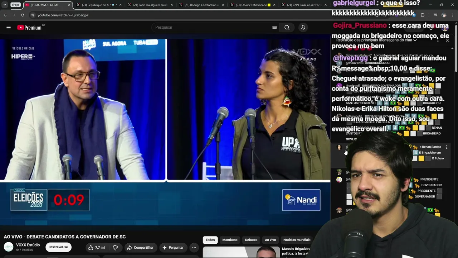Open the on-screen keyboard in search box
The height and width of the screenshot is (258, 458).
(x=274, y=28)
